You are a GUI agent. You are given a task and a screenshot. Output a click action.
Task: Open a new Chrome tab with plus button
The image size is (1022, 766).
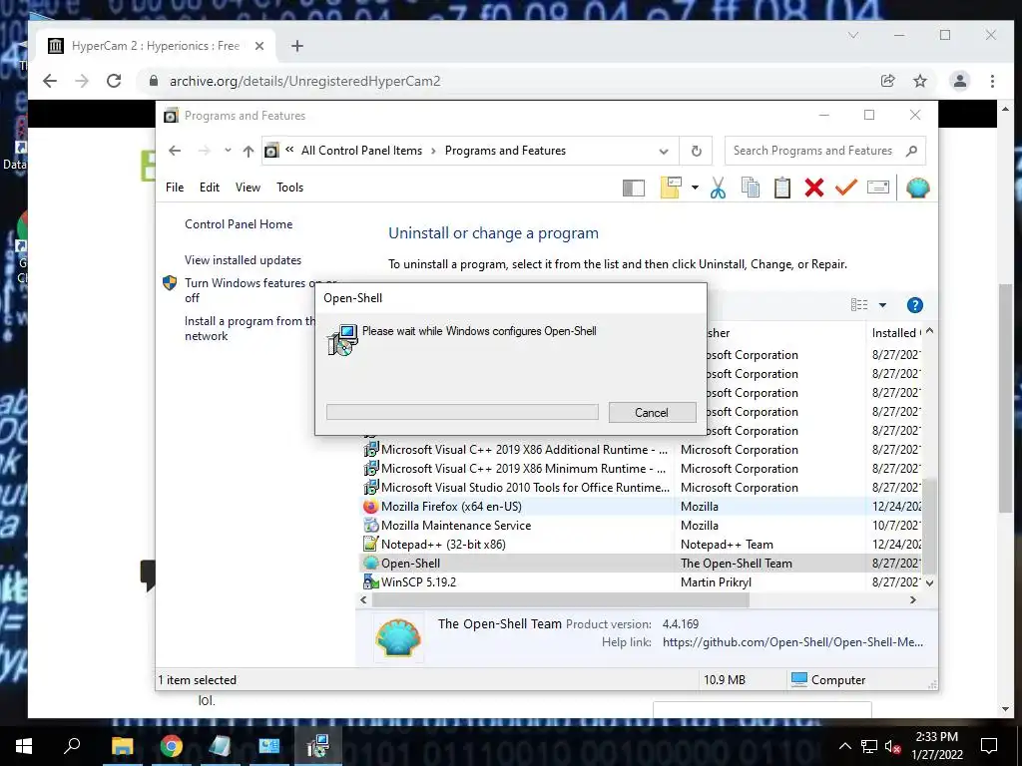[297, 46]
